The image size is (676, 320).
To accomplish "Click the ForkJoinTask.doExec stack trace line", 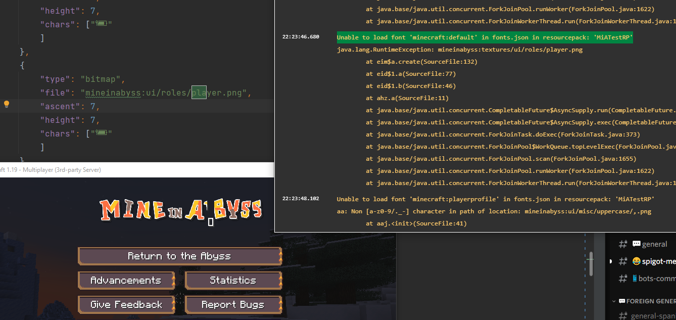I will click(x=503, y=134).
